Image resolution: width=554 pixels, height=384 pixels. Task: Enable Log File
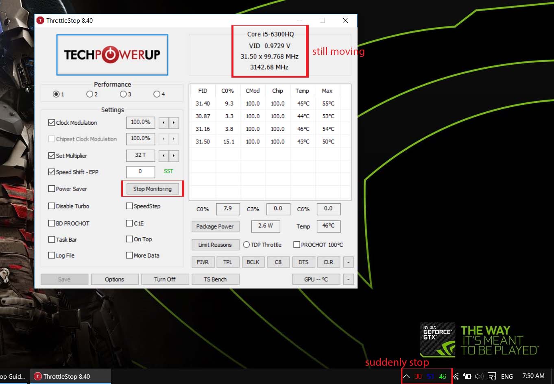click(x=52, y=255)
